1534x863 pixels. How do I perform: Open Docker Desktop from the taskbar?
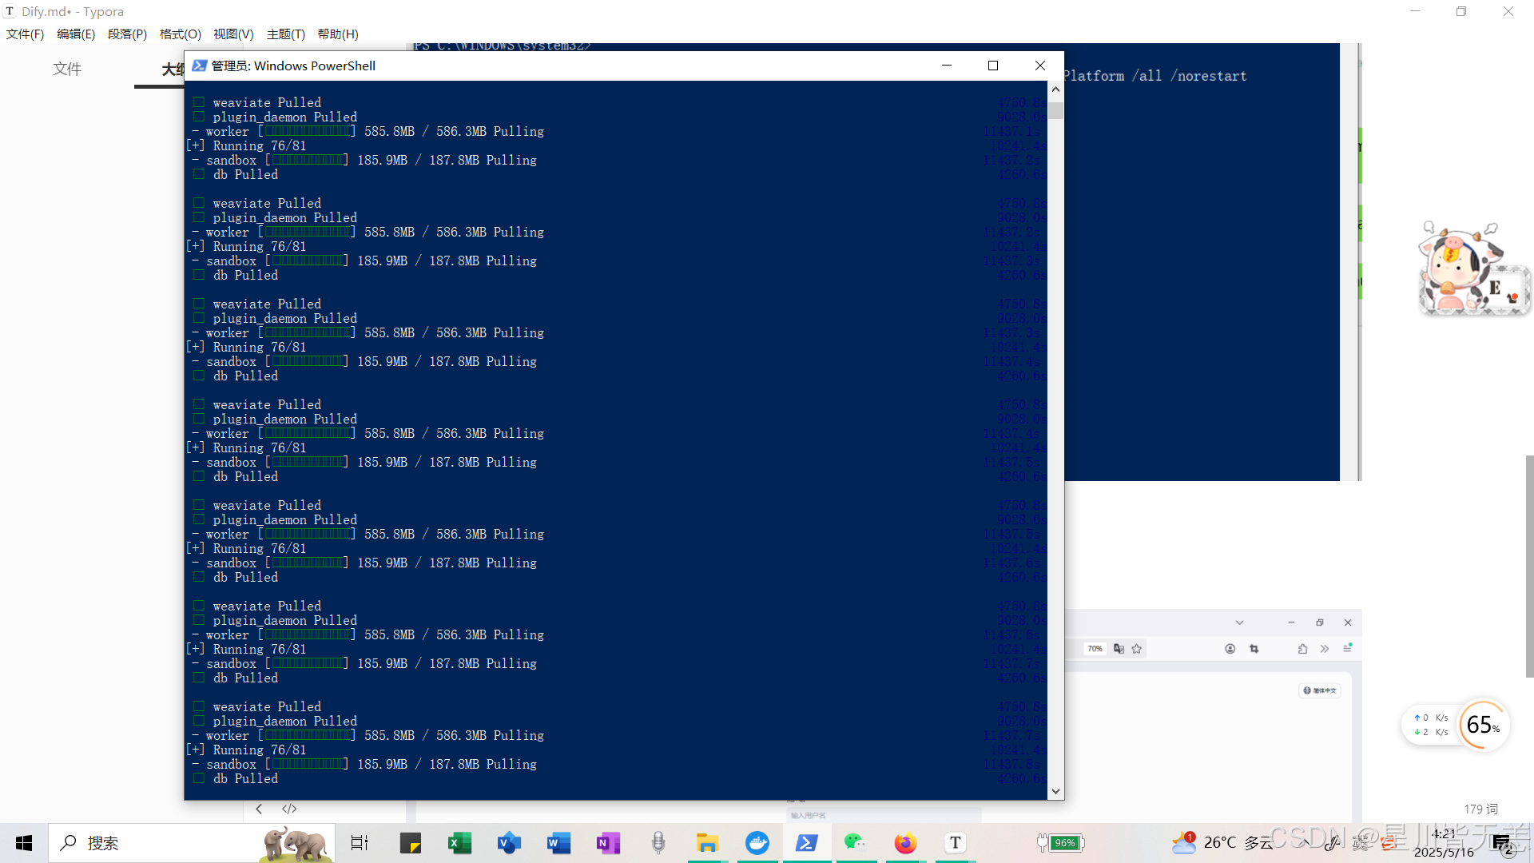pyautogui.click(x=757, y=843)
